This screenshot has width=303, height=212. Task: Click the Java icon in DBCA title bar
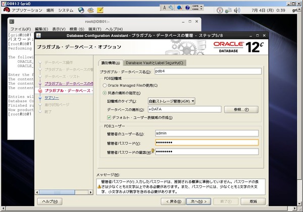point(38,35)
